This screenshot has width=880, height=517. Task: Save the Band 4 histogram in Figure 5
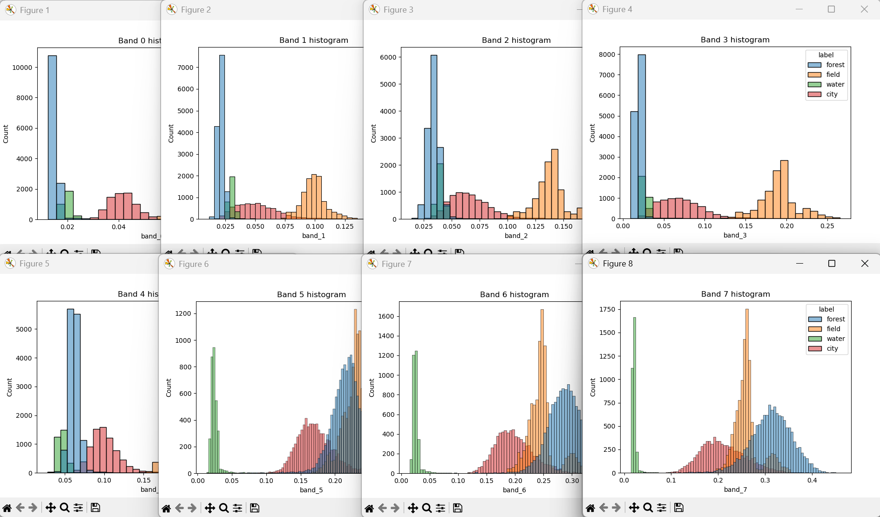(95, 508)
